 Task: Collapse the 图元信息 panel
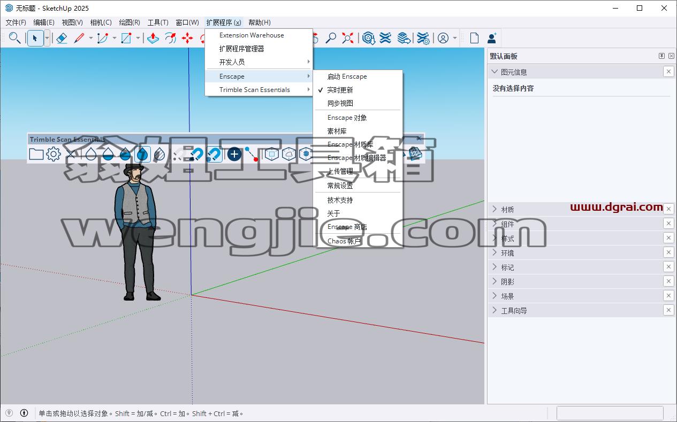pyautogui.click(x=495, y=72)
